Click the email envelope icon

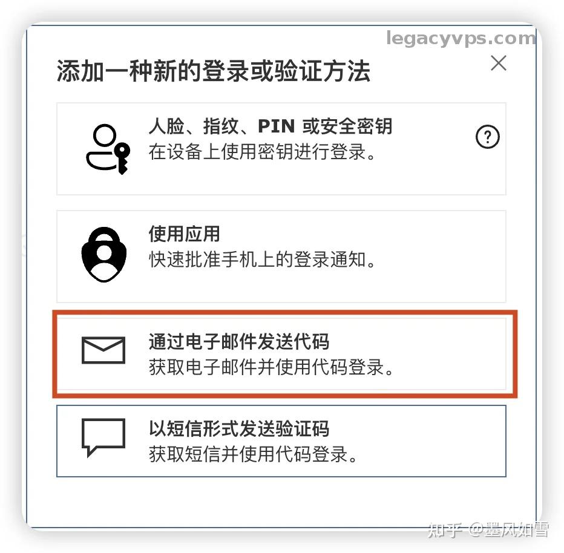pos(103,350)
